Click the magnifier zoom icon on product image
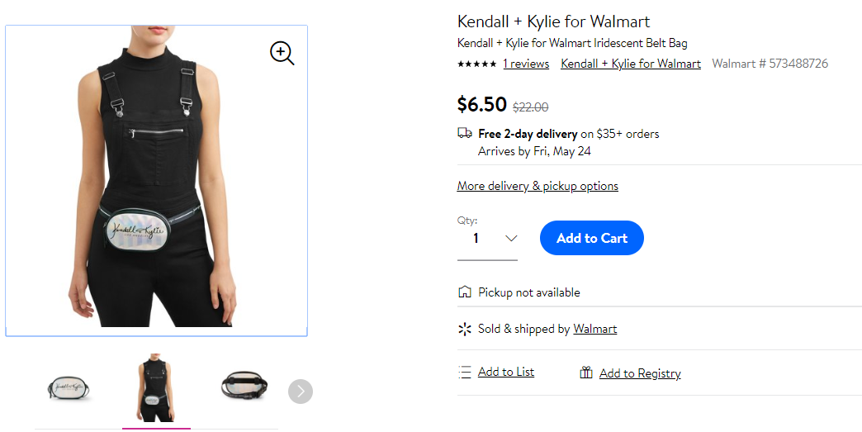 tap(282, 54)
